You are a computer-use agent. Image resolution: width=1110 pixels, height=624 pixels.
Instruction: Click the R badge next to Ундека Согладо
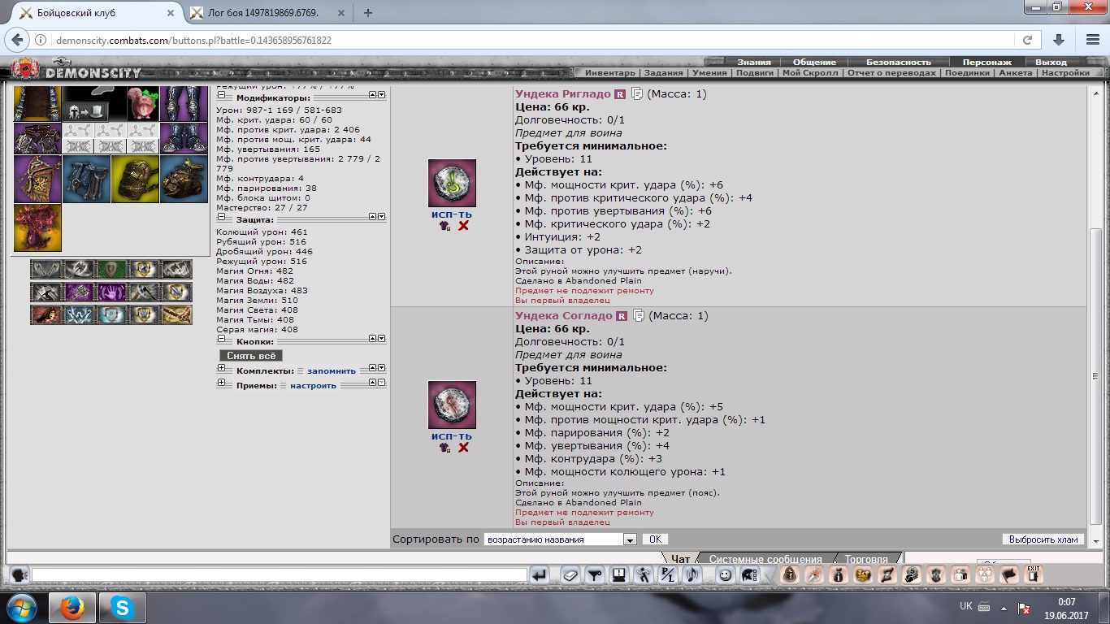(x=622, y=316)
